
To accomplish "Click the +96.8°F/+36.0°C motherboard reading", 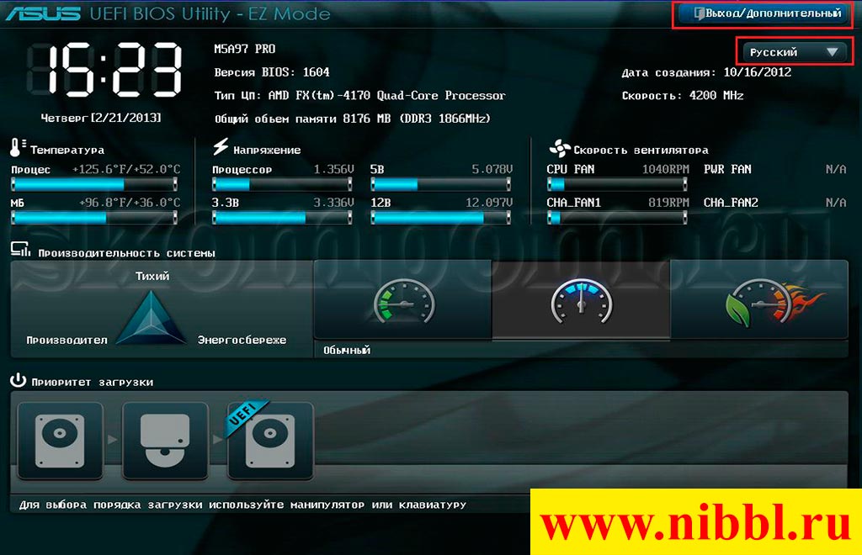I will coord(130,203).
